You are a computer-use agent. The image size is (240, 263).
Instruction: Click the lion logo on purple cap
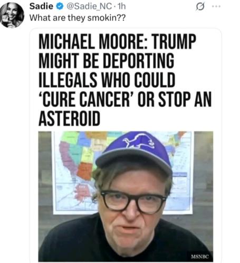[139, 141]
